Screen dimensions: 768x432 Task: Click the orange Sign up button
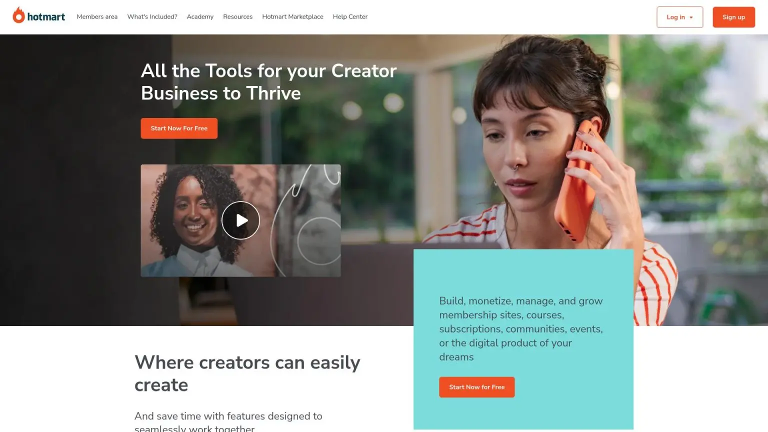[x=733, y=17]
